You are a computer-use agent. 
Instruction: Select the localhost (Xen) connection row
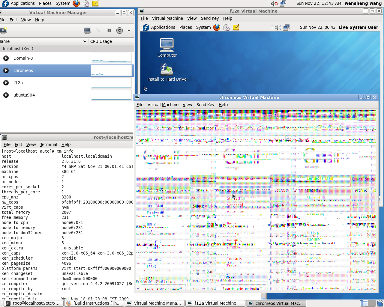[x=67, y=49]
